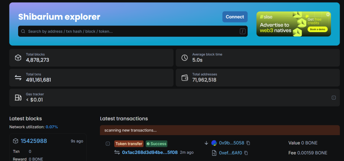Screen dimensions: 344x161
Task: Click the contract document icon beside 0xef...6Af0
Action: 214,153
